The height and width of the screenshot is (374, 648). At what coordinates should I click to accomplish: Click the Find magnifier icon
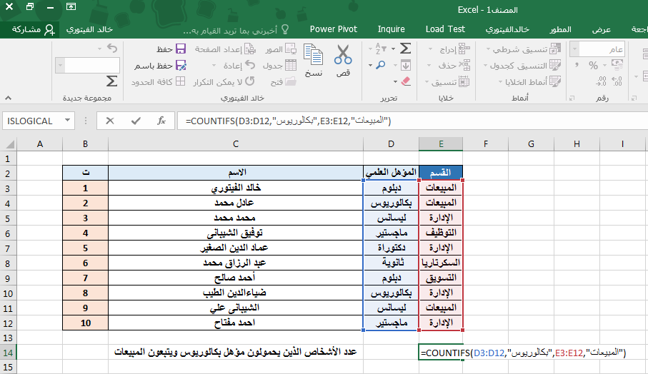click(x=381, y=65)
